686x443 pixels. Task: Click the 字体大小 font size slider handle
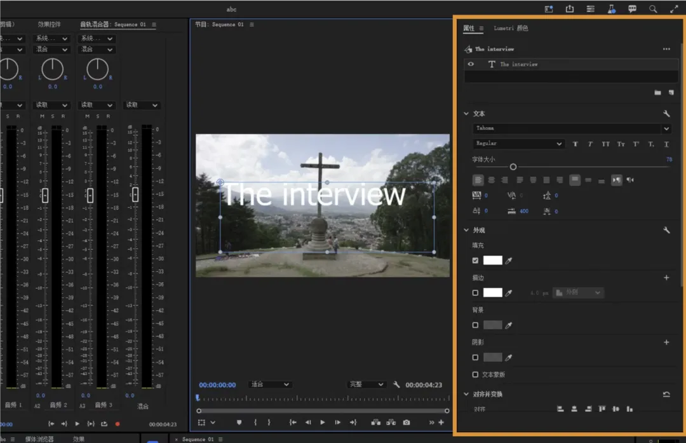513,167
